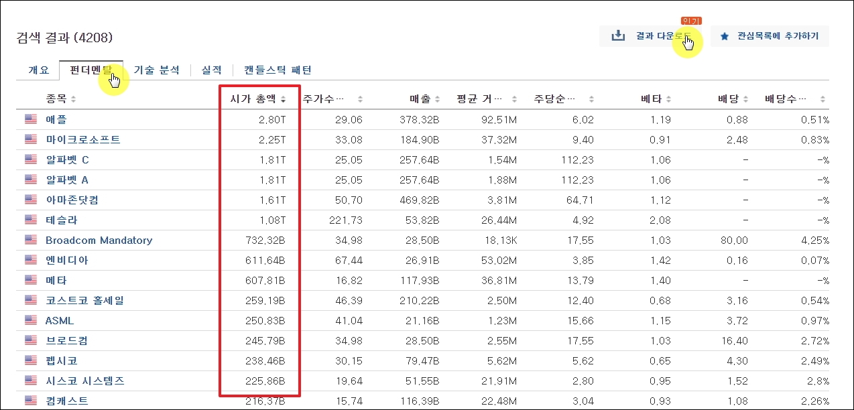This screenshot has height=410, width=854.
Task: Open the 엔비디아 stock link
Action: tap(66, 260)
